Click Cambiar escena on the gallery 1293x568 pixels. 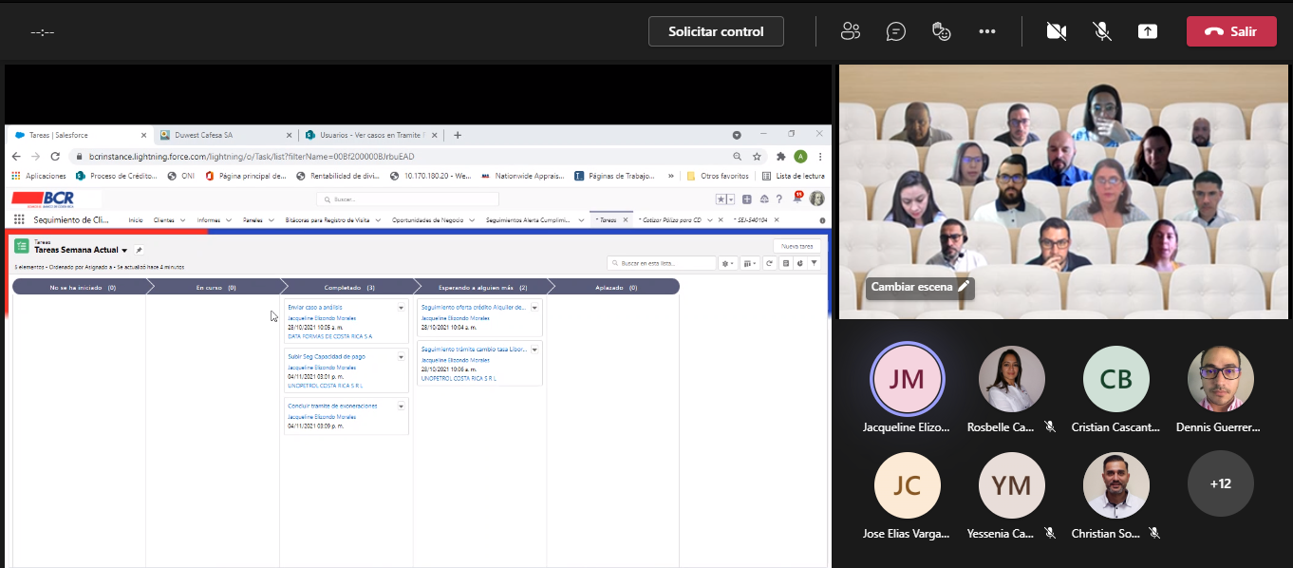pos(921,287)
